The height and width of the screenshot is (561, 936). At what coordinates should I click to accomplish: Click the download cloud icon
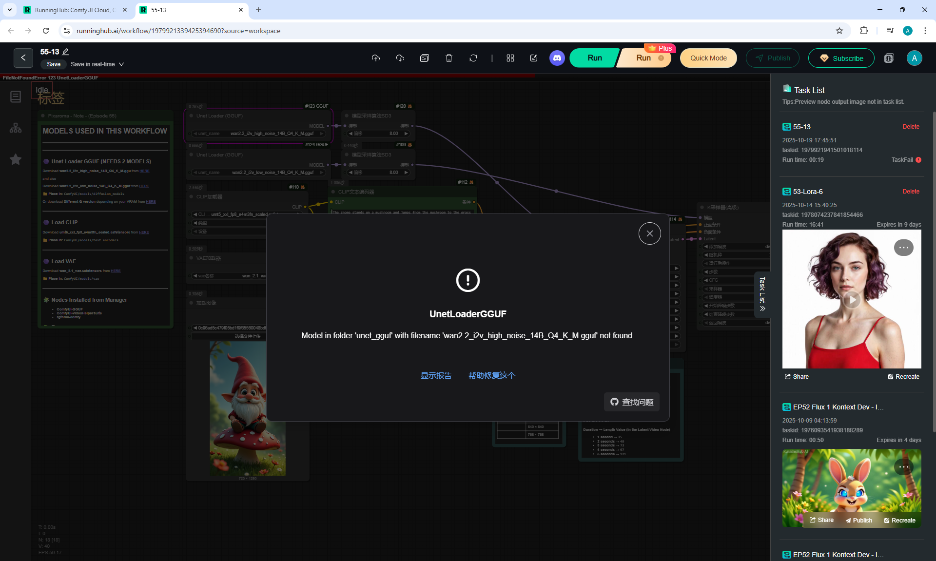[400, 58]
